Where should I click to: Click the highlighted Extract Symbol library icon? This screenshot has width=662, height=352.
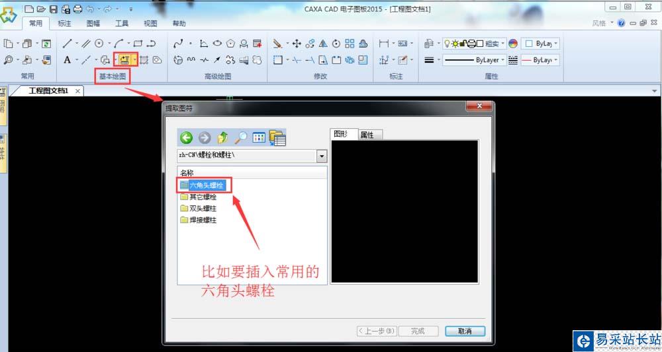[124, 60]
